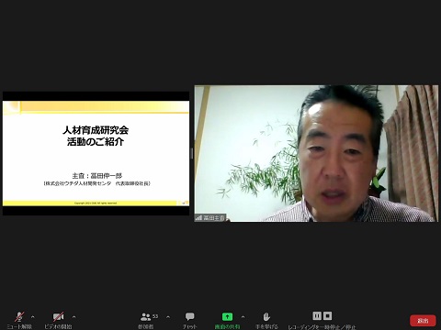Viewport: 441px width, 330px height.
Task: Click the signal strength icon on video
Action: click(199, 218)
